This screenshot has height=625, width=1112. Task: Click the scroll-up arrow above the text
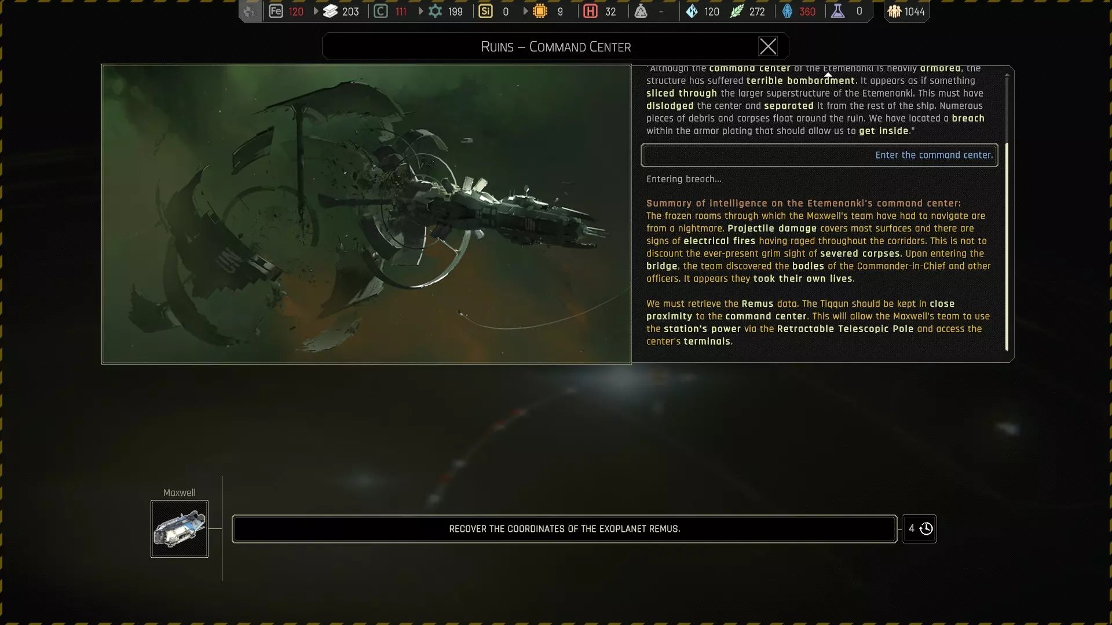[828, 75]
